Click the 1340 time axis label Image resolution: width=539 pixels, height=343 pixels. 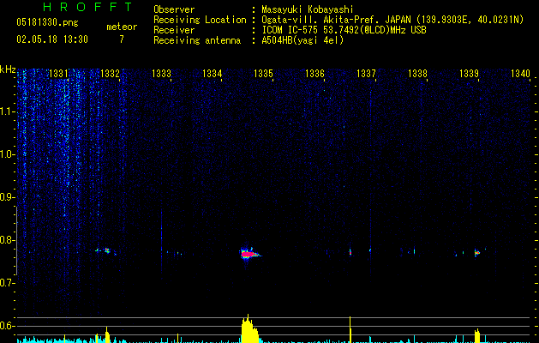(x=520, y=74)
